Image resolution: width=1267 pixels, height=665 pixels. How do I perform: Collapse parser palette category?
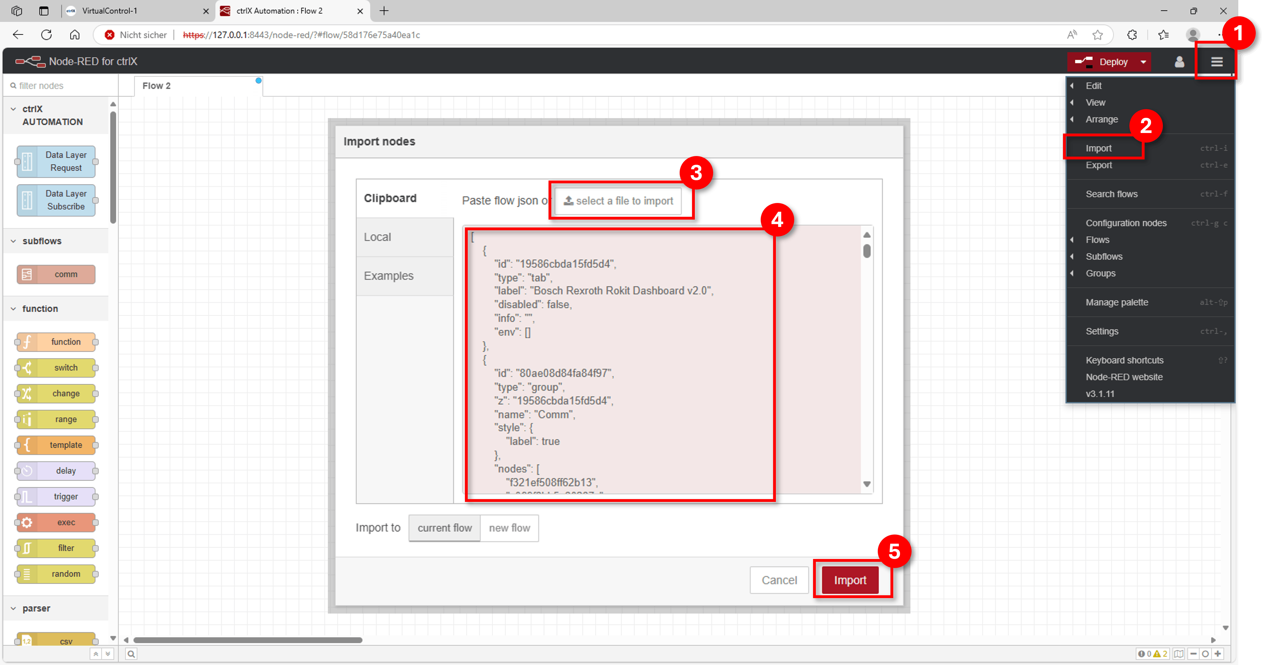[55, 608]
